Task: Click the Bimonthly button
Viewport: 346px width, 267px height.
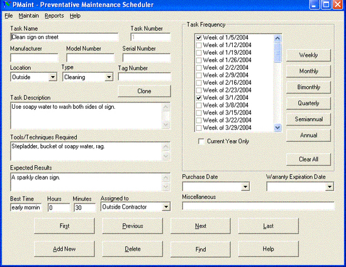Action: (308, 87)
